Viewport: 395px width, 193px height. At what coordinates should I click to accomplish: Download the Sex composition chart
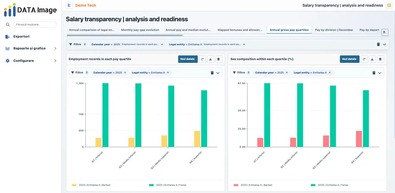tap(372, 59)
